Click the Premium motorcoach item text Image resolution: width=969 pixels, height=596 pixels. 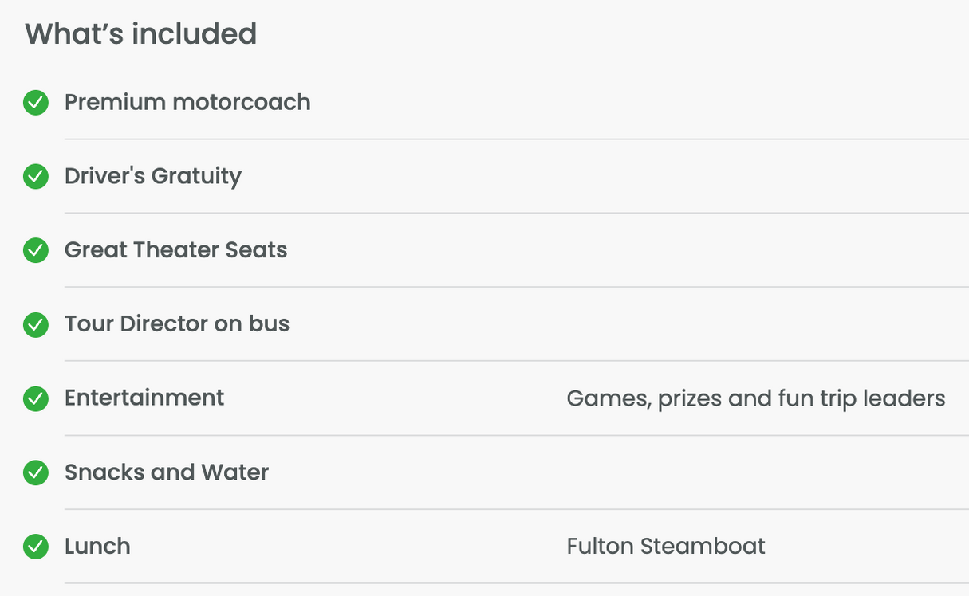187,102
